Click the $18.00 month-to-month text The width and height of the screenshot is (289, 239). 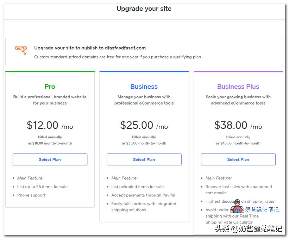click(50, 143)
